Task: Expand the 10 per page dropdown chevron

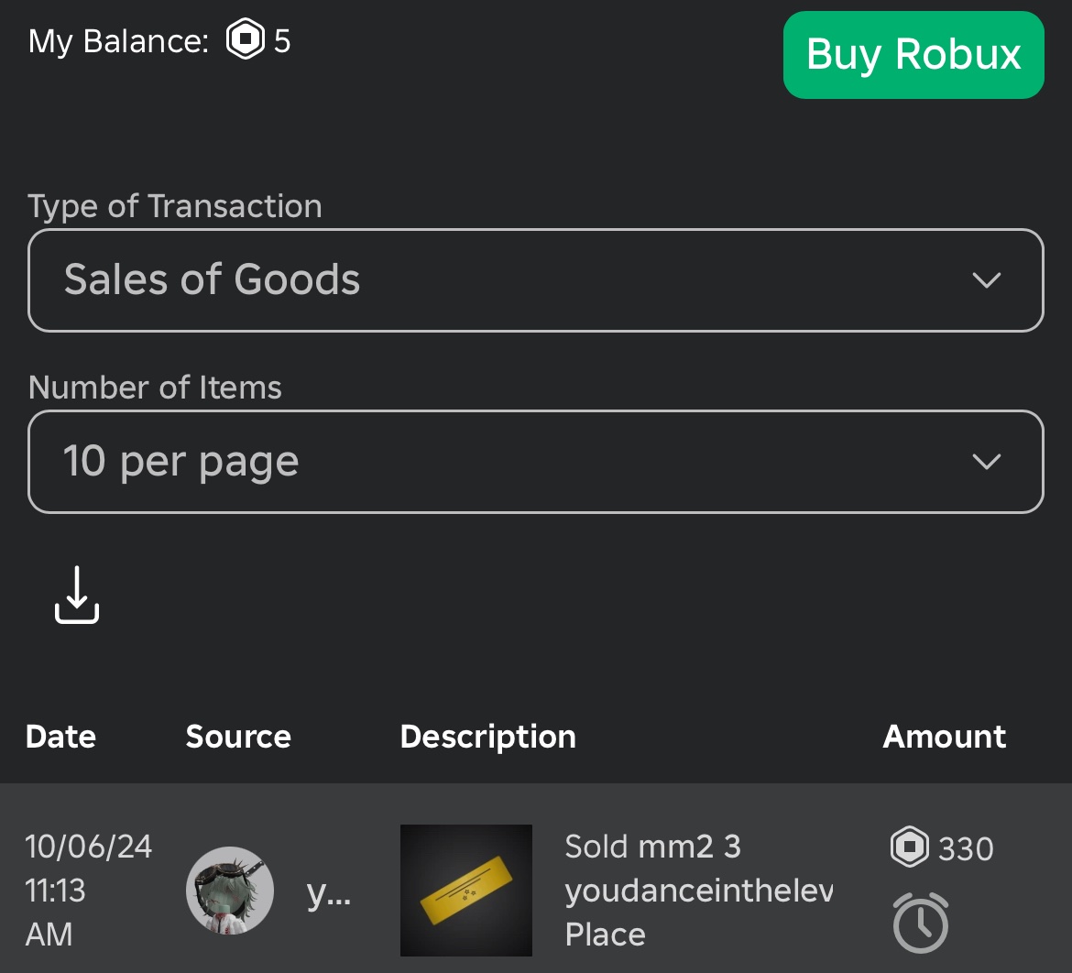Action: [986, 462]
